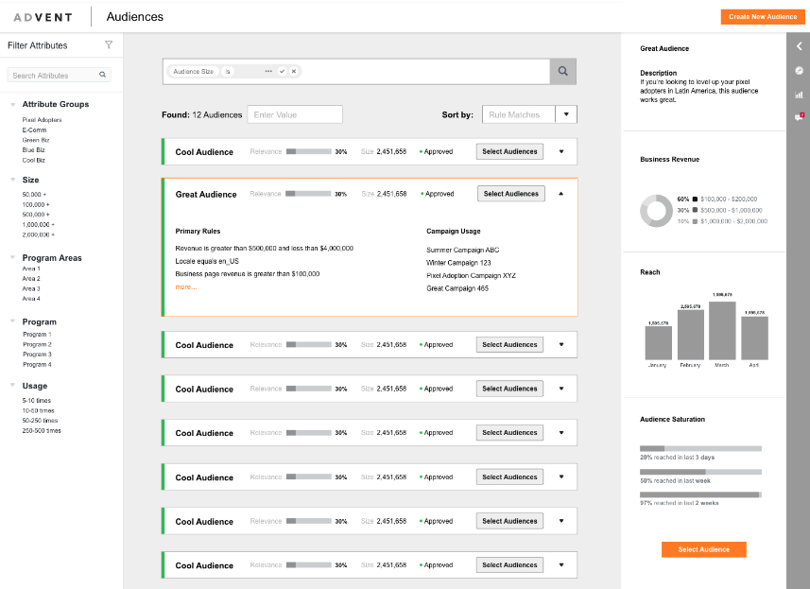Click the 'more...' link under Primary Rules
Image resolution: width=810 pixels, height=589 pixels.
pos(185,286)
